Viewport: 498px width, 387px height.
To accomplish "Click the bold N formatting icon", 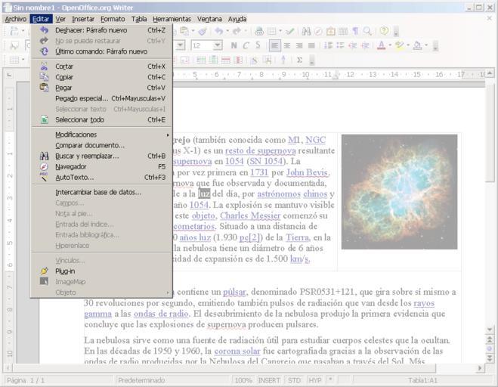I will [x=234, y=45].
